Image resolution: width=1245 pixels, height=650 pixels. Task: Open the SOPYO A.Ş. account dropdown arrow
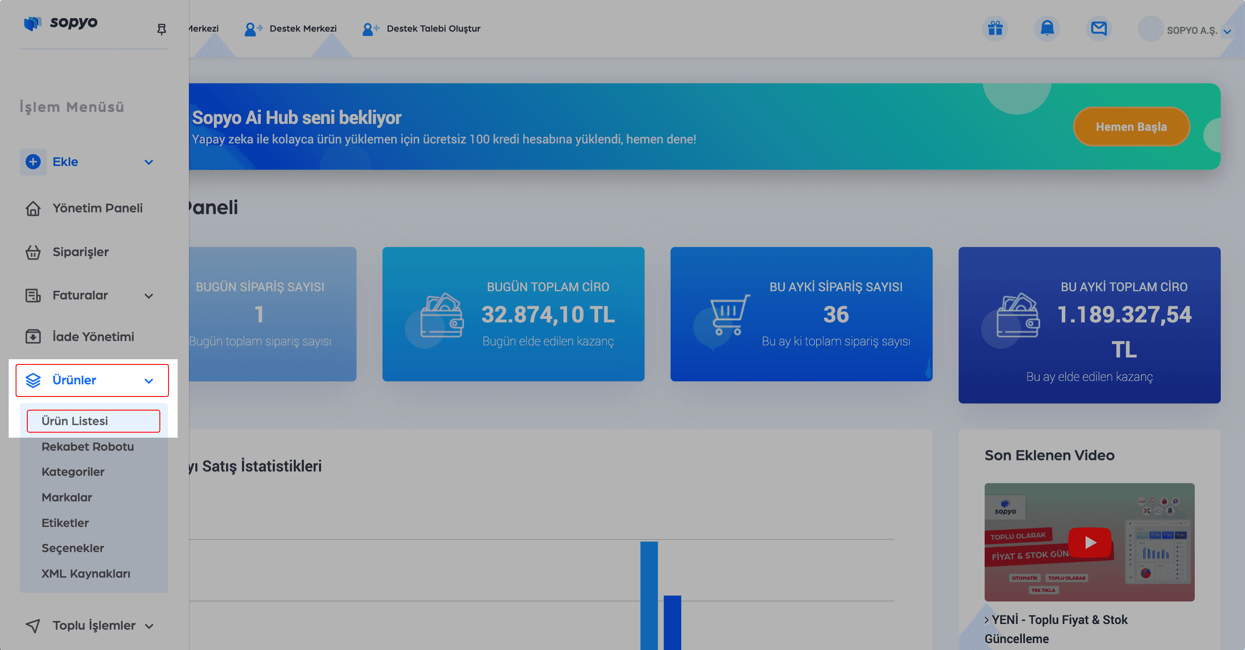click(x=1227, y=32)
